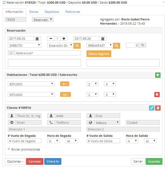The image size is (165, 169).
Task: Click the search icon next to Extensión dropdown
Action: (77, 46)
